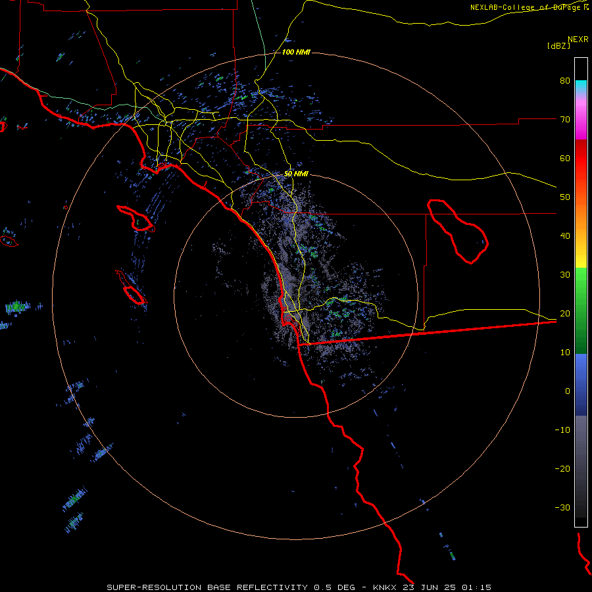
Task: Select the 50 value on dBZ scale
Action: click(x=565, y=197)
